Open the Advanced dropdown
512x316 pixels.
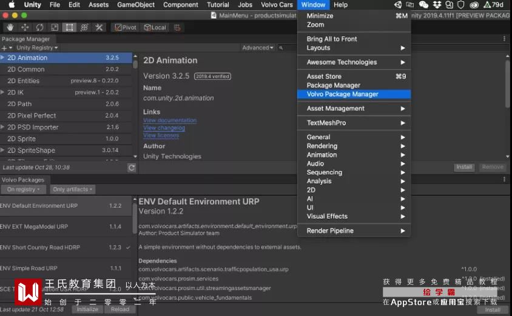(x=258, y=48)
